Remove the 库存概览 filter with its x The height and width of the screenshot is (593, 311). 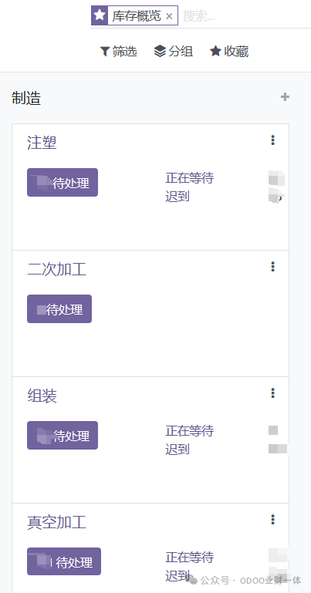pos(169,16)
